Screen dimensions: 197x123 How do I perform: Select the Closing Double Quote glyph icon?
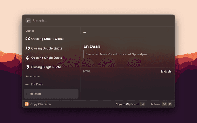point(27,48)
